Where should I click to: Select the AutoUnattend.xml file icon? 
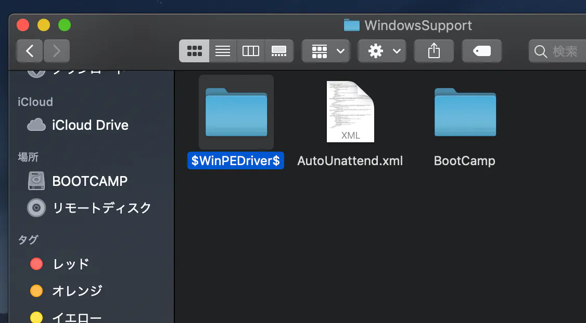[350, 112]
